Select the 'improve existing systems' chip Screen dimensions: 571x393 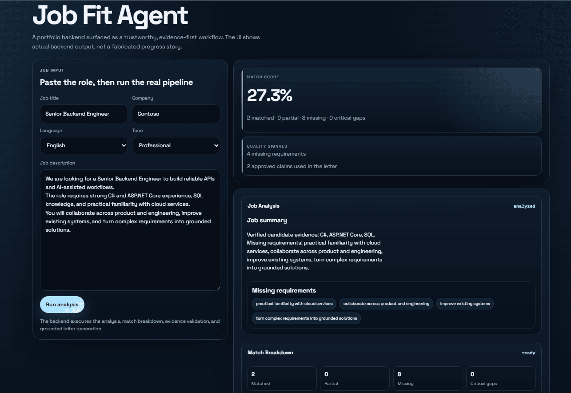(465, 304)
